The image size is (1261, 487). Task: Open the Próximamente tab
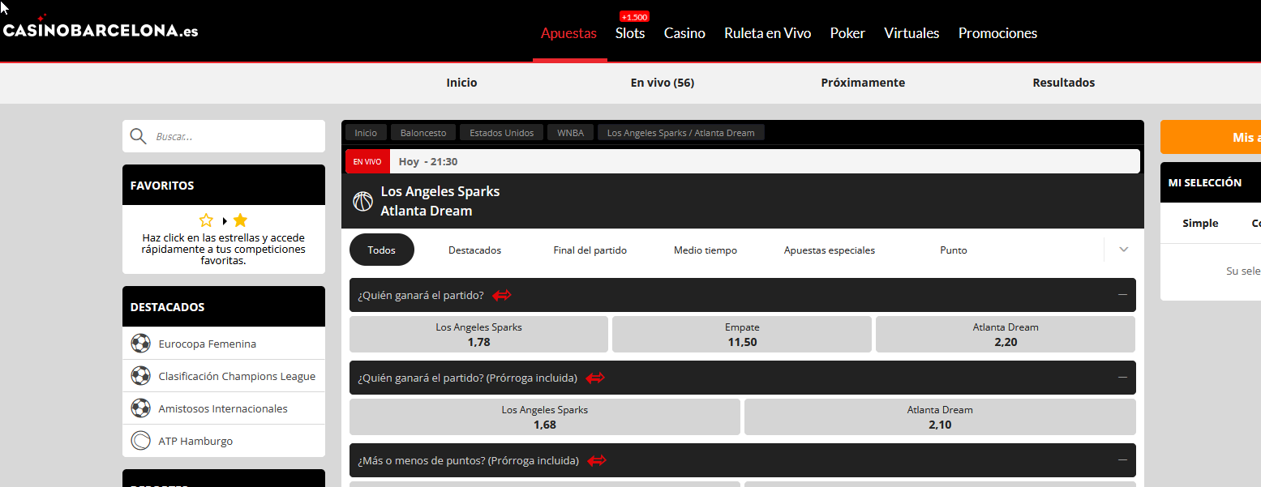click(863, 83)
